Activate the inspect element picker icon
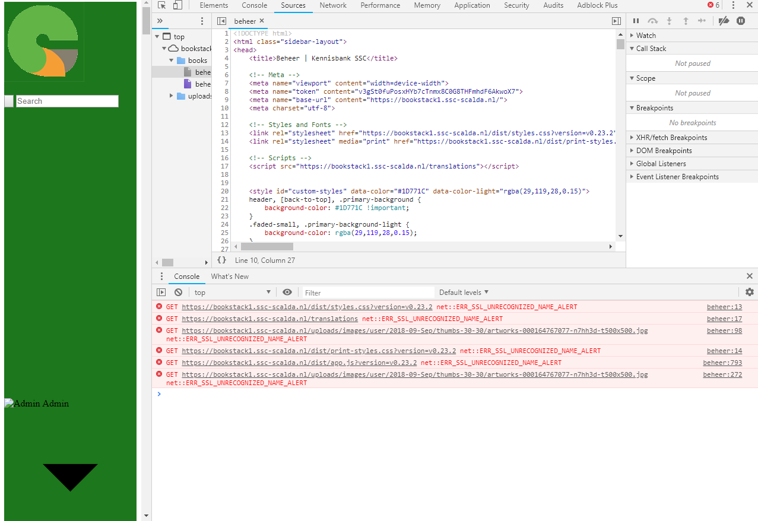Image resolution: width=758 pixels, height=521 pixels. pos(161,5)
